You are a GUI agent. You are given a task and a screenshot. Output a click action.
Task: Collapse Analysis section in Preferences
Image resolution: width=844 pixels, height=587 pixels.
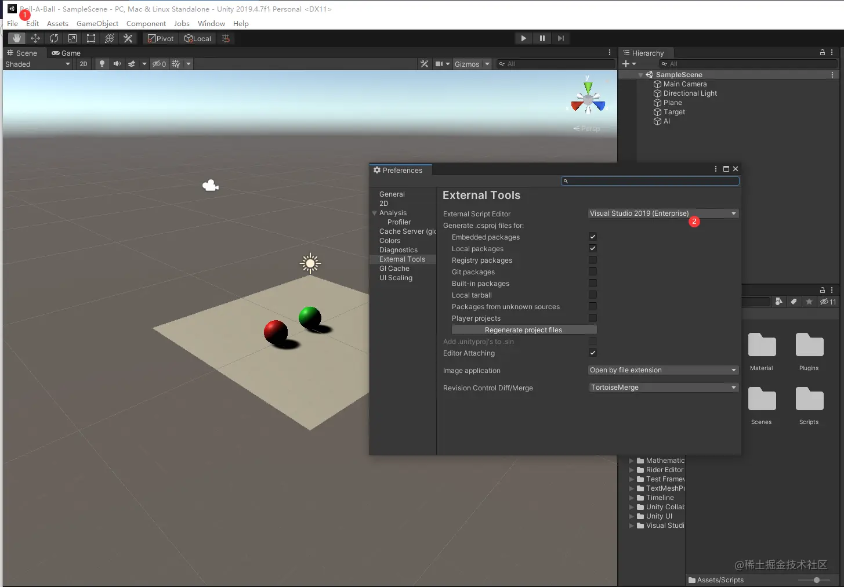click(x=374, y=213)
